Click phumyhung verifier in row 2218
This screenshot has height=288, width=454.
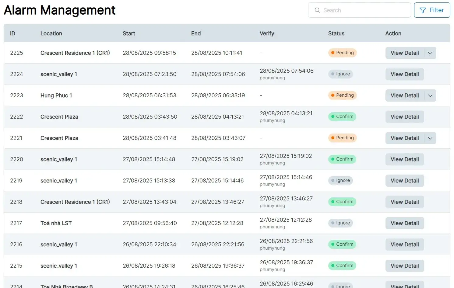(273, 206)
